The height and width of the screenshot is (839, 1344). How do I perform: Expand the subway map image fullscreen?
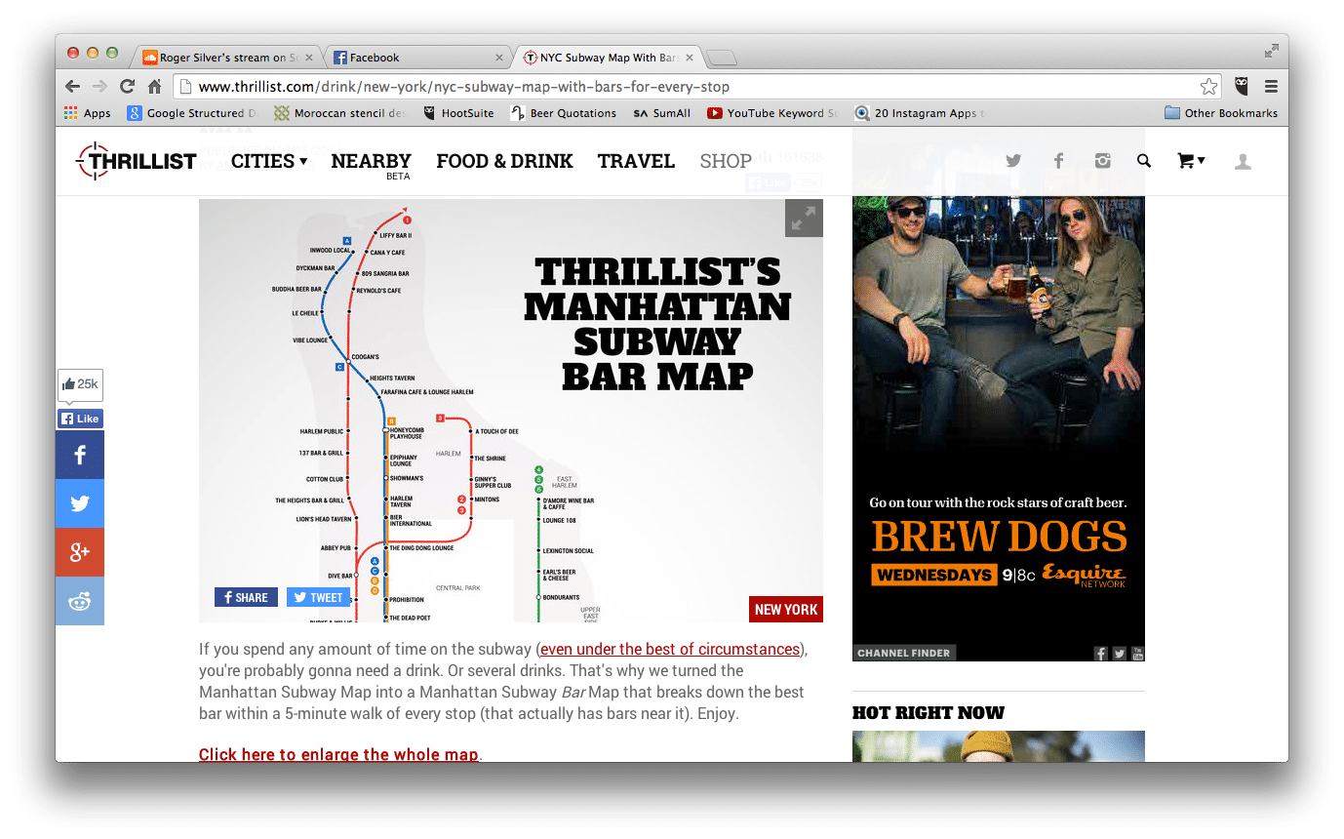[804, 219]
